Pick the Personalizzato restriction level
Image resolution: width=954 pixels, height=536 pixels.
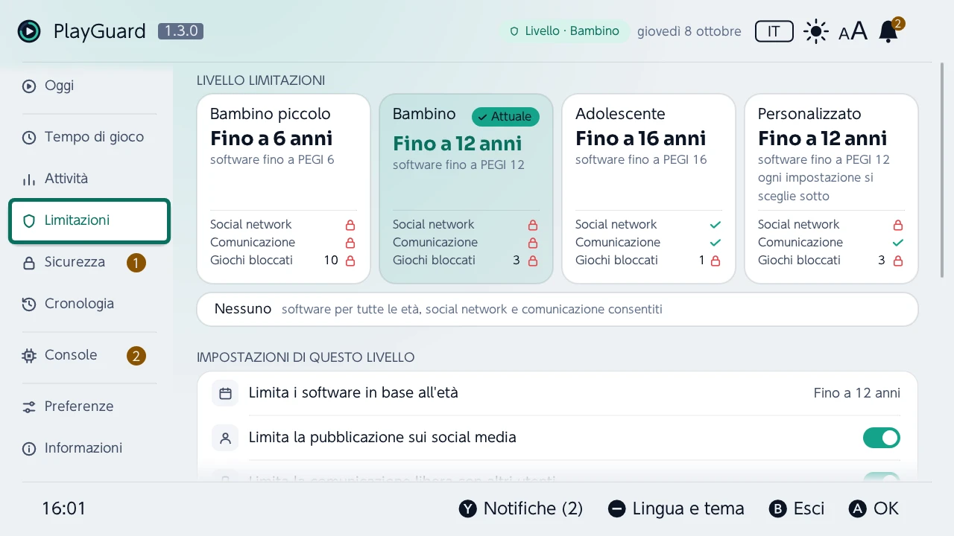[831, 188]
